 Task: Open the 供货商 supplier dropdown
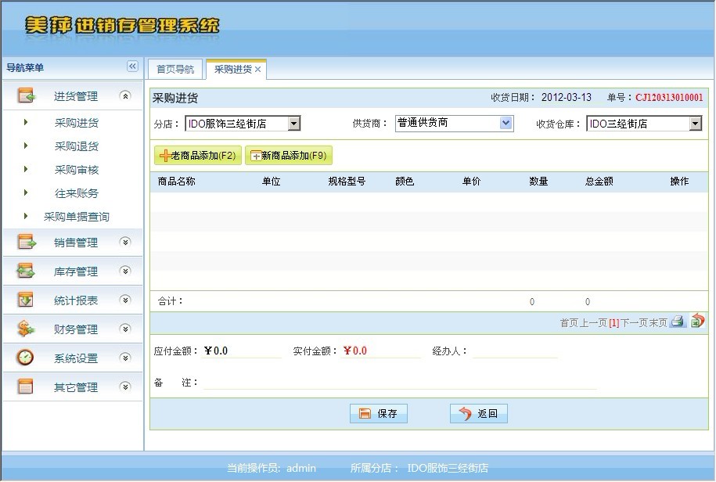(455, 123)
